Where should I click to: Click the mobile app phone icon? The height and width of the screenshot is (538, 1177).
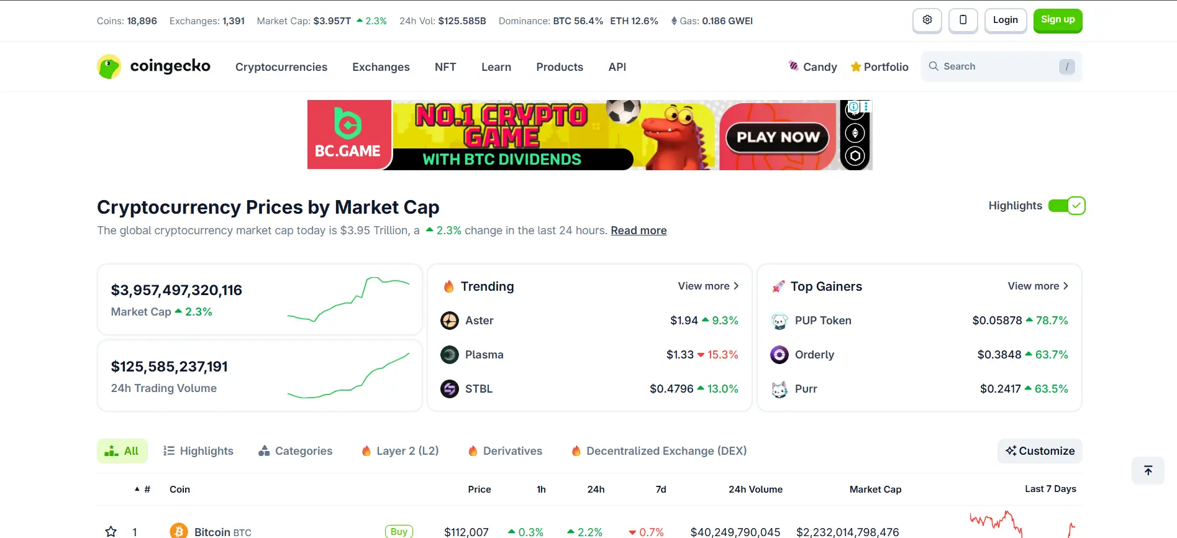(963, 20)
